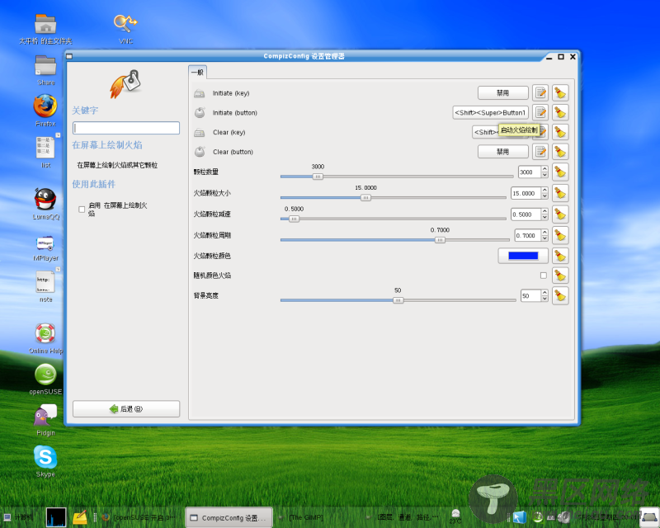The width and height of the screenshot is (660, 528).
Task: Increase 火焰颗粒周期 with the spin up arrow
Action: (544, 233)
